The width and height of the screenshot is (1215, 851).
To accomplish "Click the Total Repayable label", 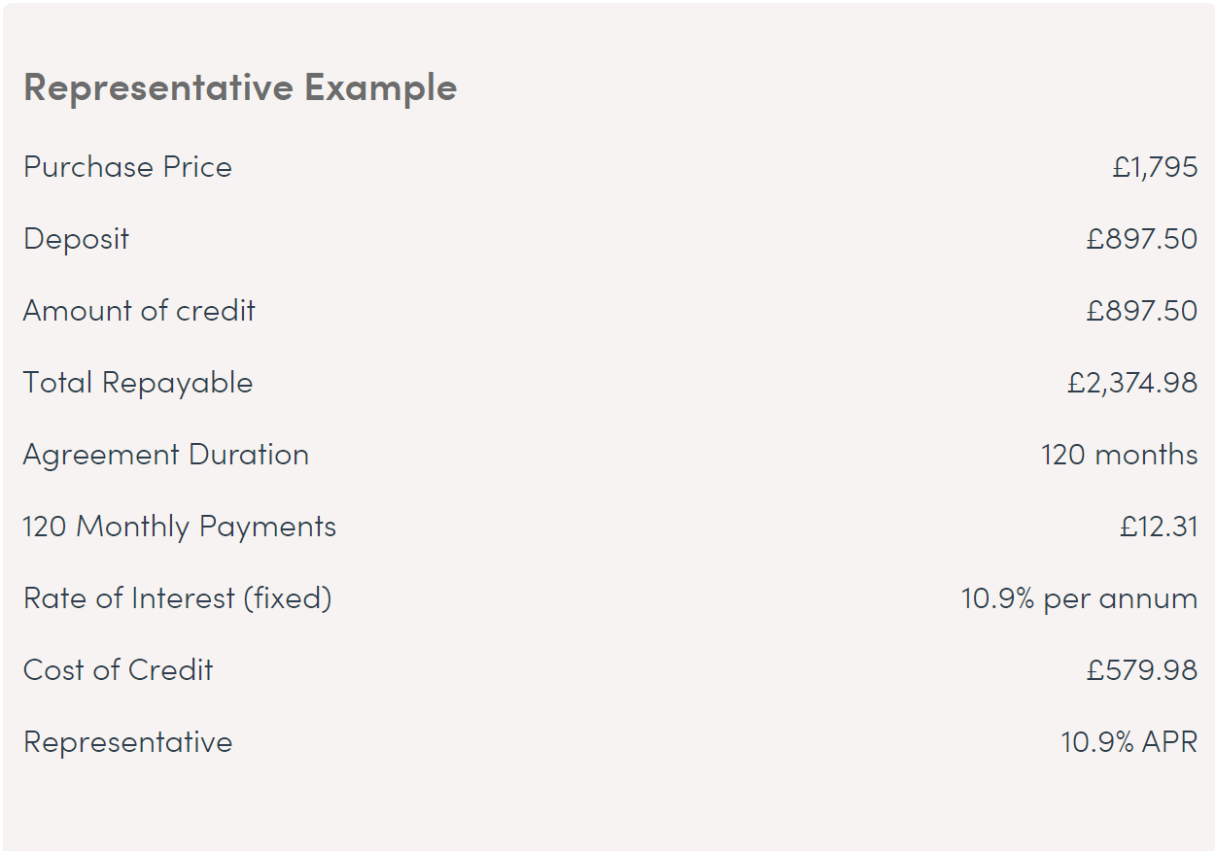I will [x=138, y=383].
